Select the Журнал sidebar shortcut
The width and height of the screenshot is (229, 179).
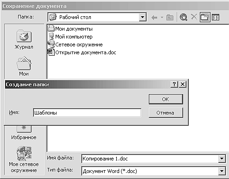24,40
